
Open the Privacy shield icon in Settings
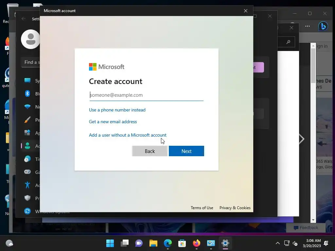pos(27,198)
